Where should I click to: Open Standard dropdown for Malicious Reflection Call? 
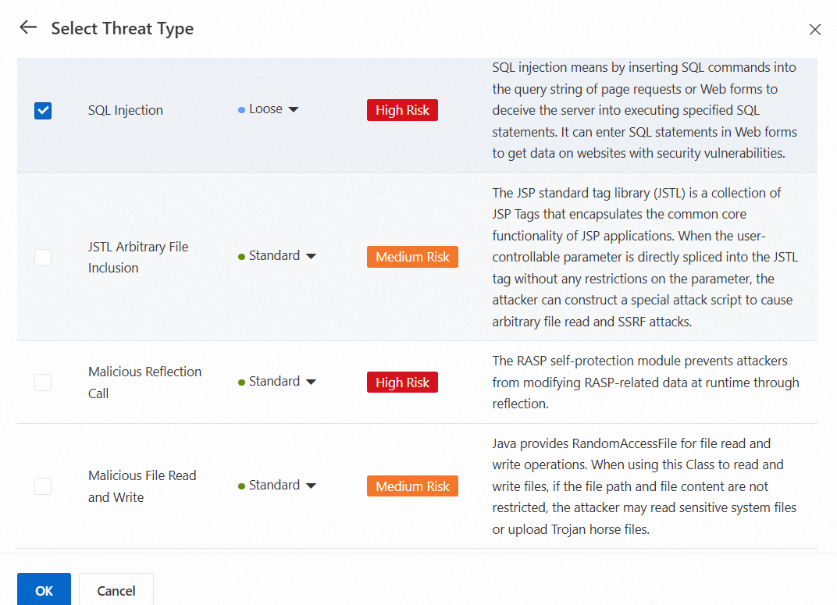point(278,382)
